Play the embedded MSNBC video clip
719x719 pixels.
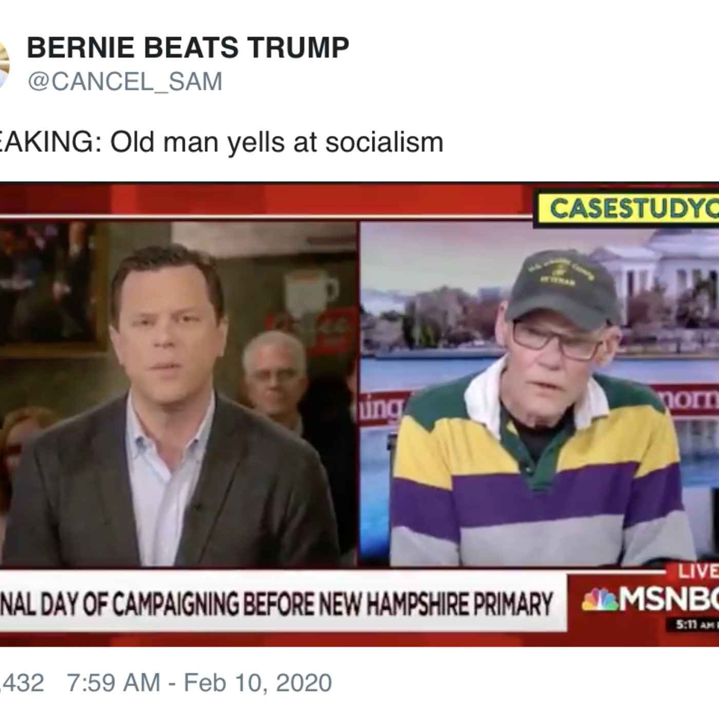359,411
